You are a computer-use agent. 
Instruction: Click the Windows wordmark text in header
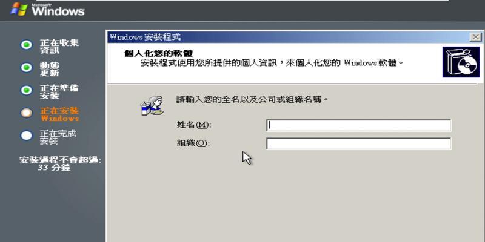point(58,10)
